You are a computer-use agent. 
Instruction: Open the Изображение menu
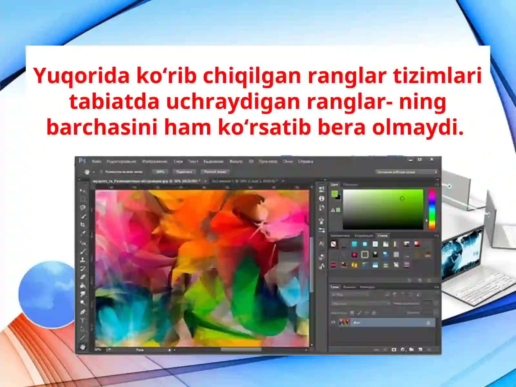tap(154, 161)
